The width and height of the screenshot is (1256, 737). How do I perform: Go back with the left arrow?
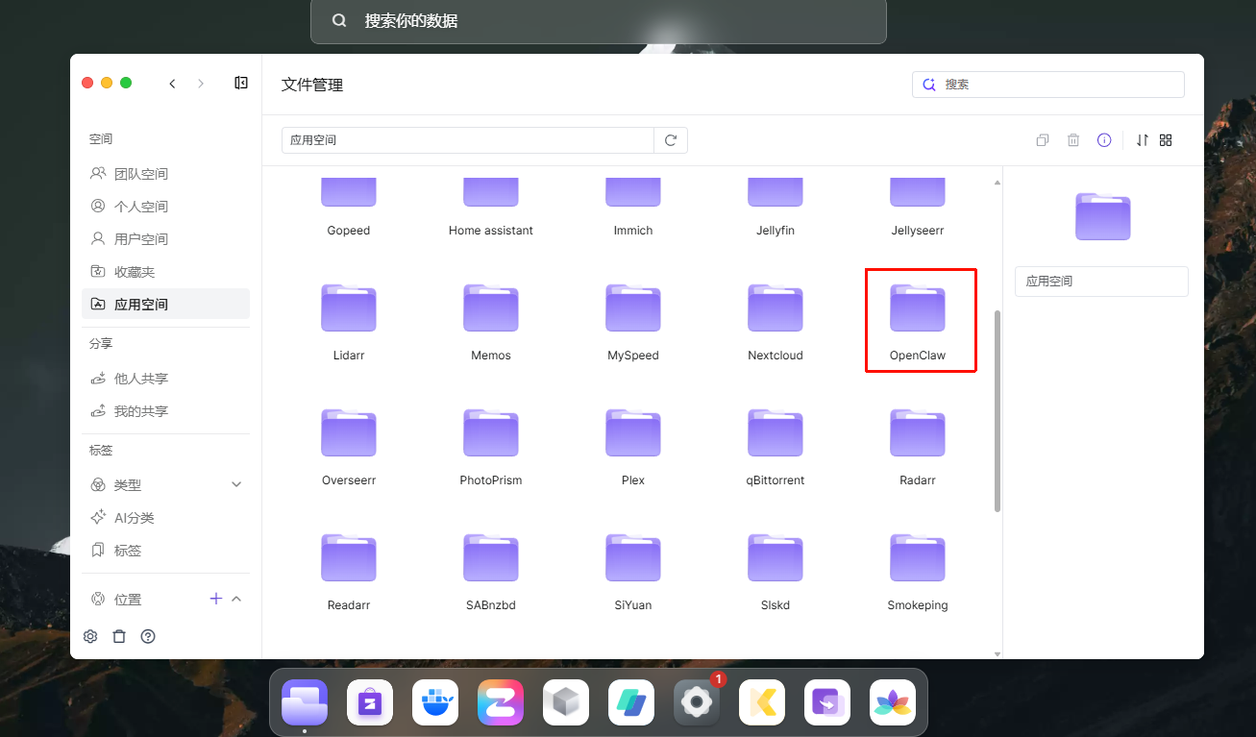click(172, 84)
